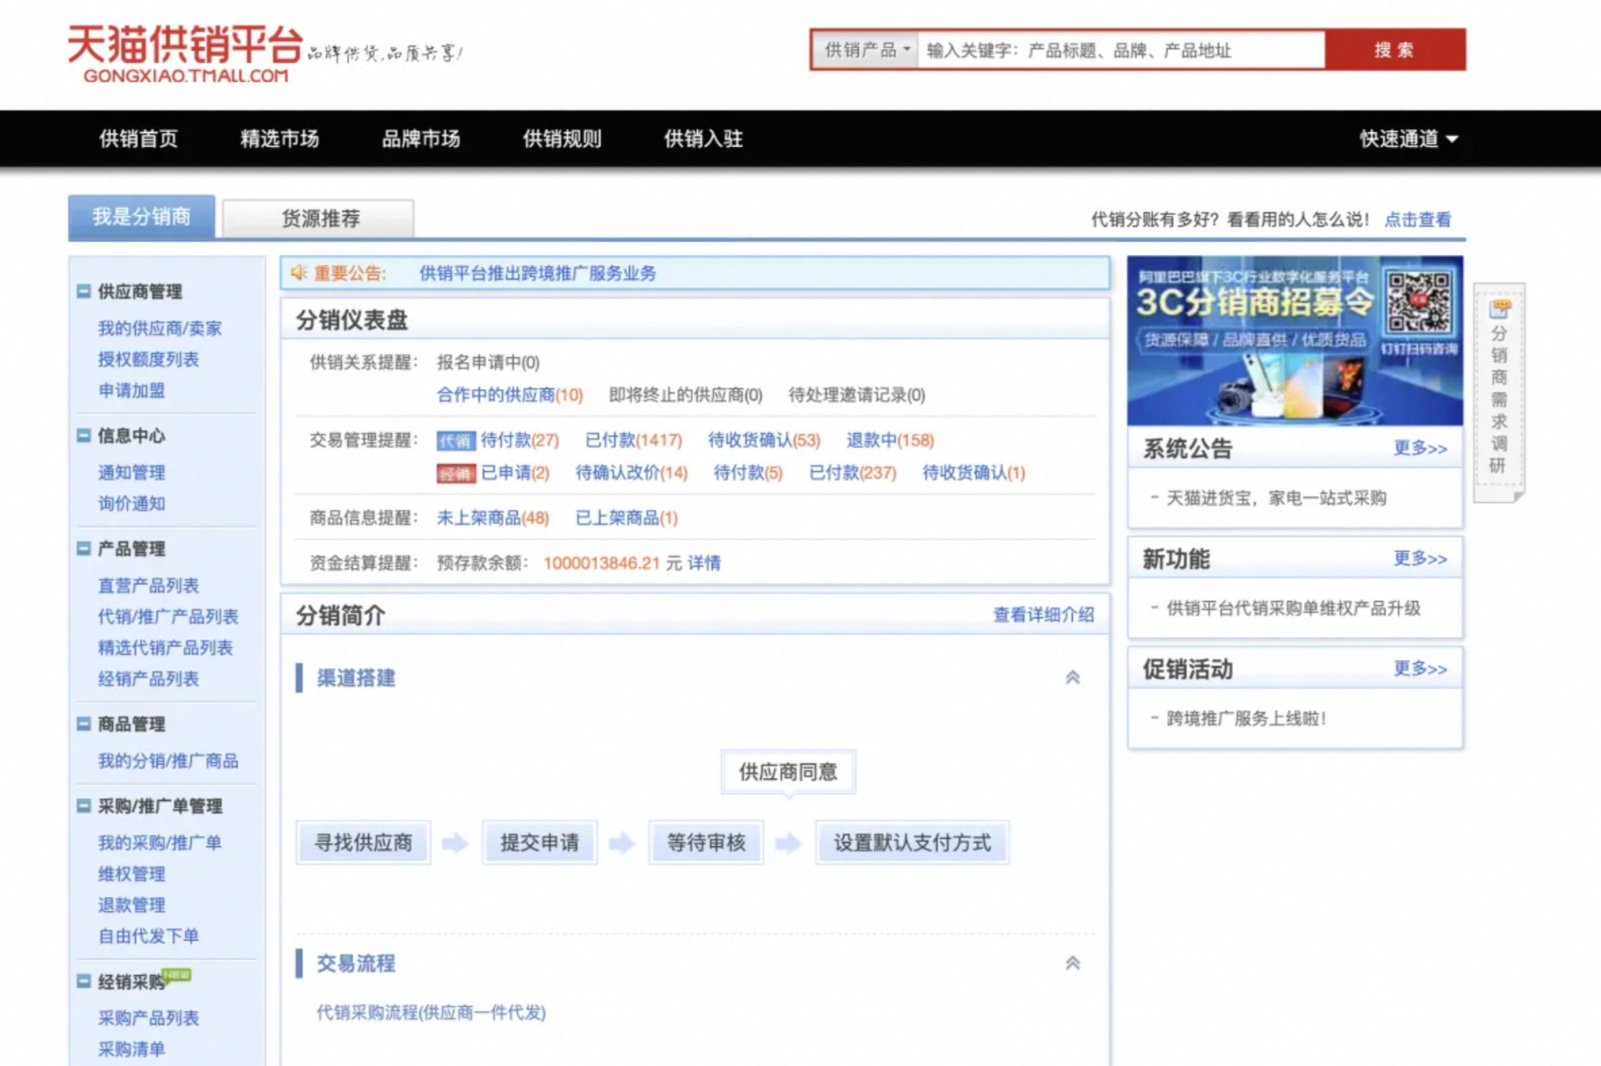Click the 3C分销商招募令 banner
Viewport: 1601px width, 1066px height.
(x=1295, y=340)
